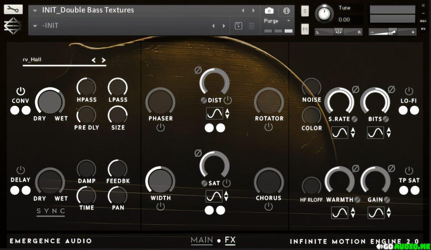Step the DIST waveform selector arrows
431x250 pixels.
click(227, 113)
